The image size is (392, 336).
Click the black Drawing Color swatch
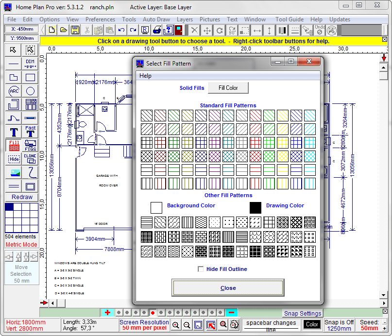pos(255,208)
